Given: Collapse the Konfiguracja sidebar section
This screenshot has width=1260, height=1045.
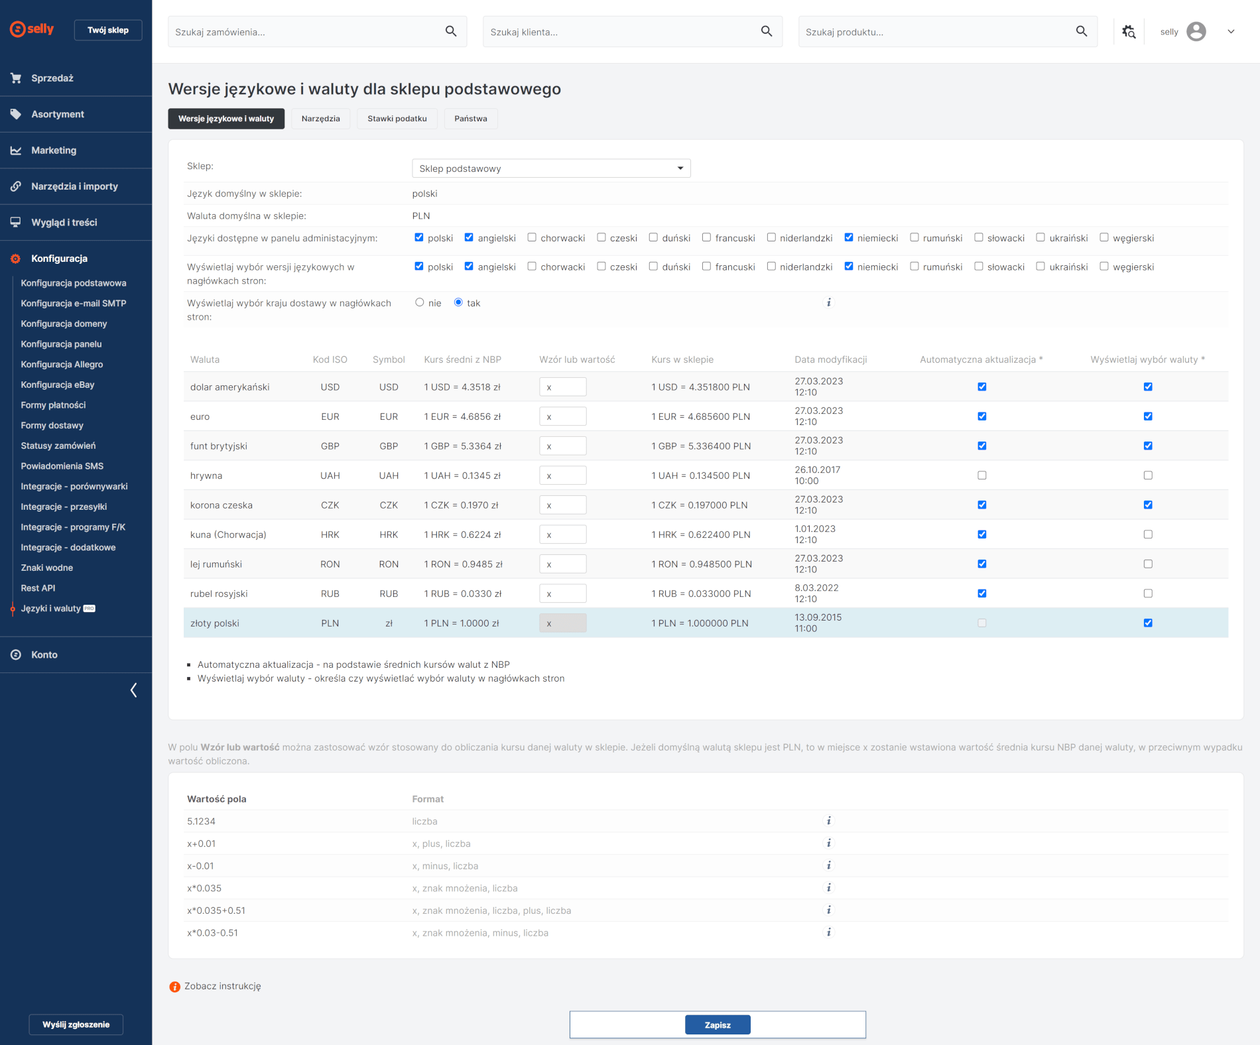Looking at the screenshot, I should (x=76, y=259).
